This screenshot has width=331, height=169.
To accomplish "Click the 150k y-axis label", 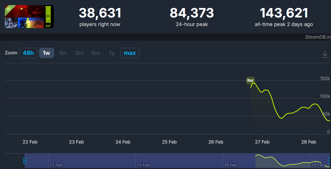I will coord(325,78).
